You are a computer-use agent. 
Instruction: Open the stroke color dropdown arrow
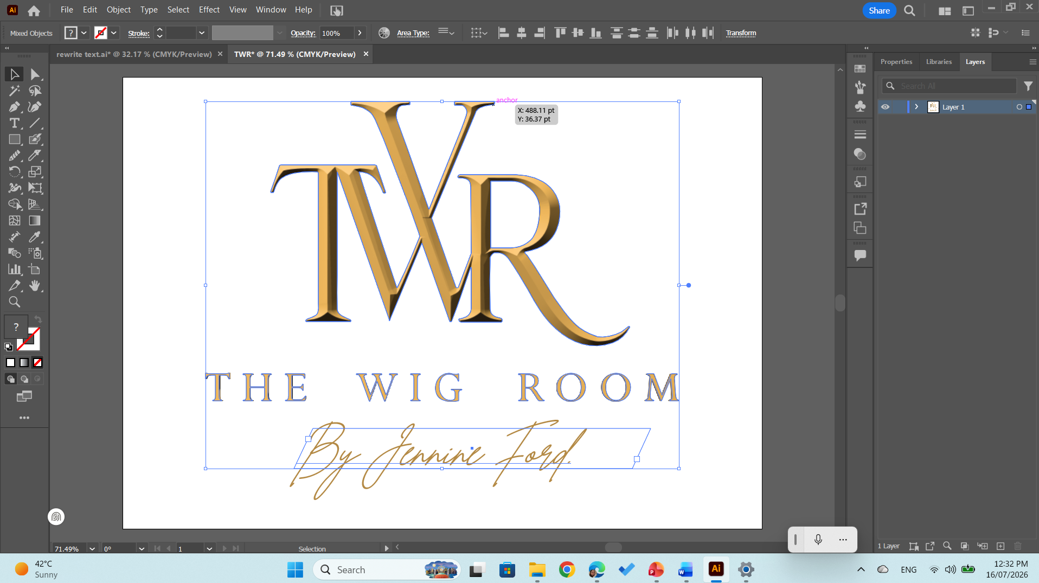(114, 33)
